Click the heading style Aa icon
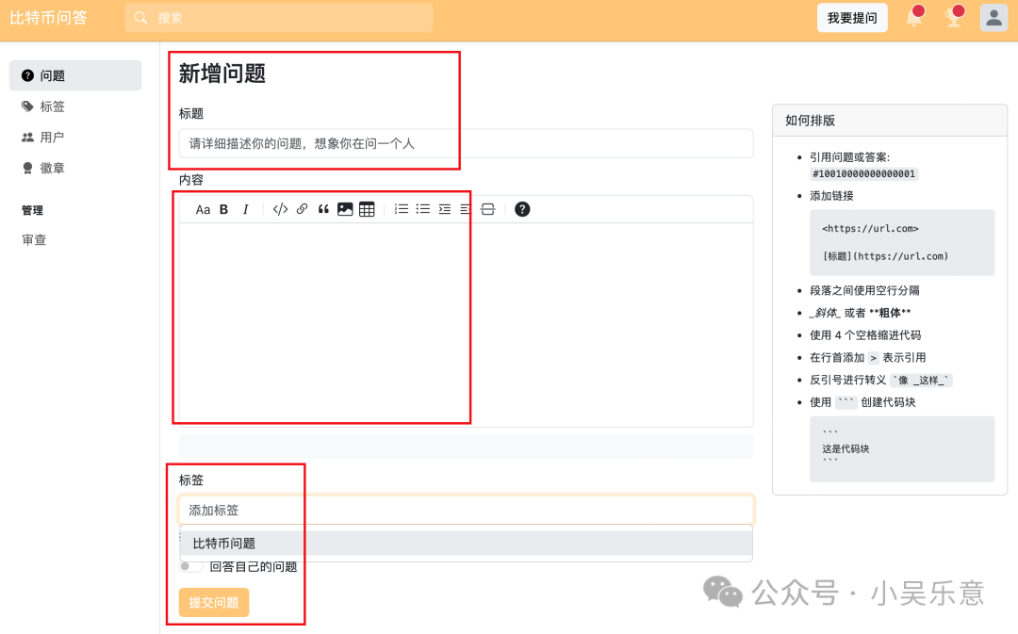The width and height of the screenshot is (1018, 634). [x=203, y=209]
